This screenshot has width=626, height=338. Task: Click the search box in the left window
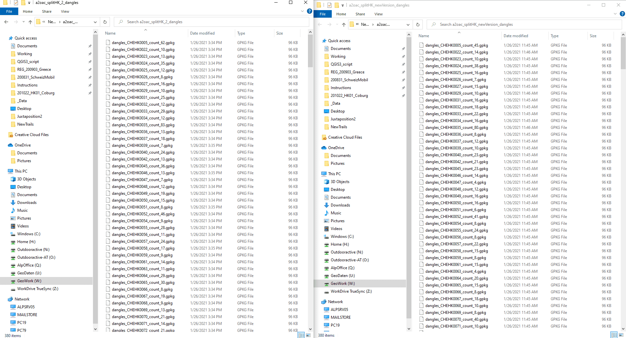(x=211, y=22)
